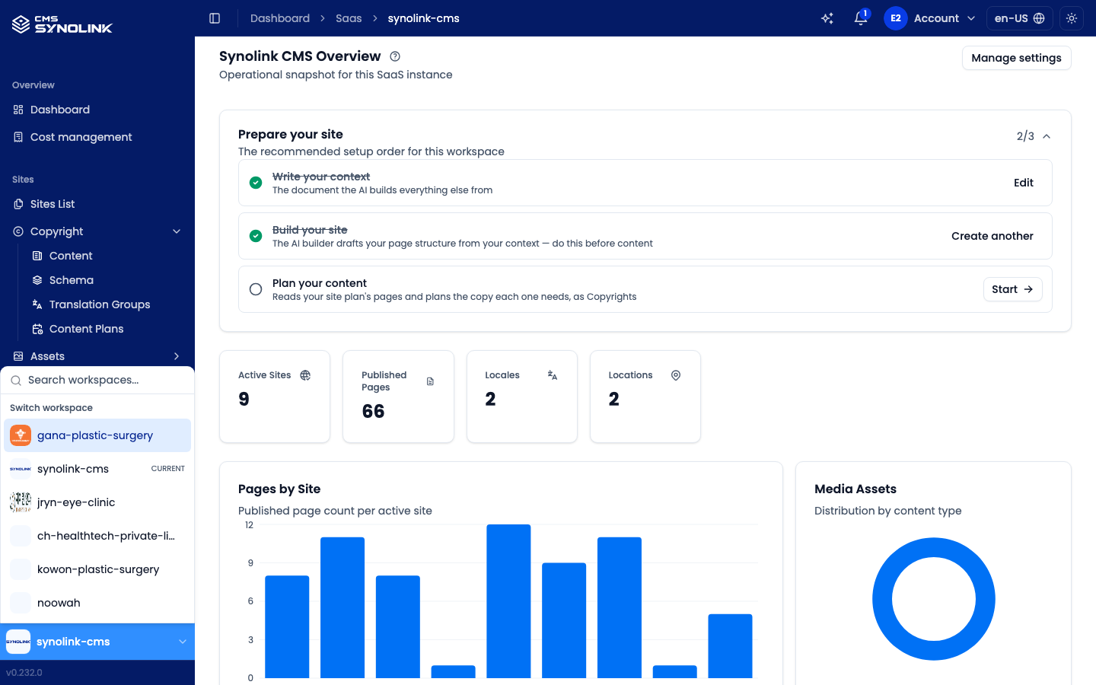Collapse the Copyright section chevron
The width and height of the screenshot is (1096, 685).
177,231
